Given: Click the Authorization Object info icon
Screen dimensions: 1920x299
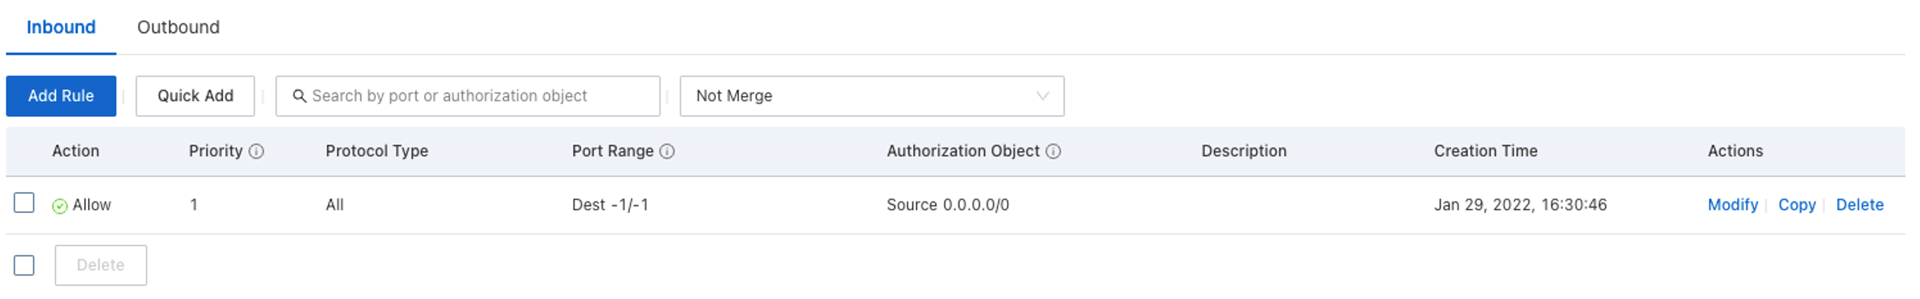Looking at the screenshot, I should (x=1053, y=152).
